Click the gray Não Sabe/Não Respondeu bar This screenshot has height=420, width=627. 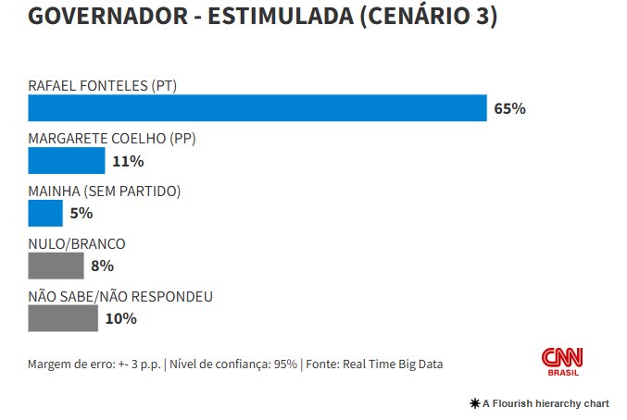[x=63, y=318]
